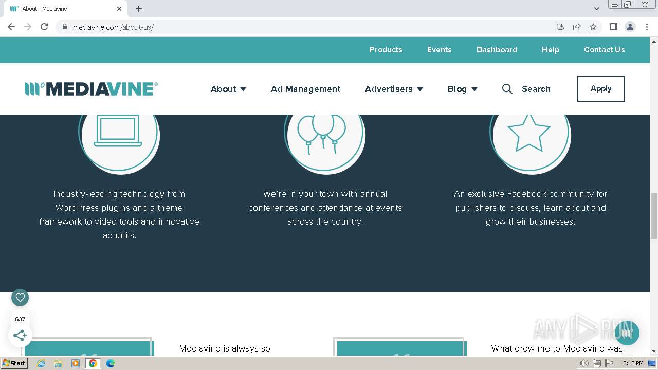Go forward in browser history
The image size is (658, 370).
coord(28,27)
